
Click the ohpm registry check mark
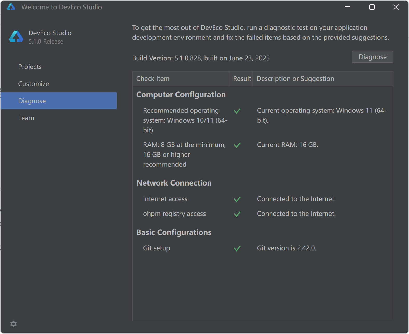click(x=237, y=214)
